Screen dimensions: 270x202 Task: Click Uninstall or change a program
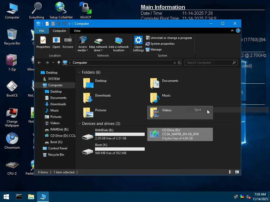(169, 38)
